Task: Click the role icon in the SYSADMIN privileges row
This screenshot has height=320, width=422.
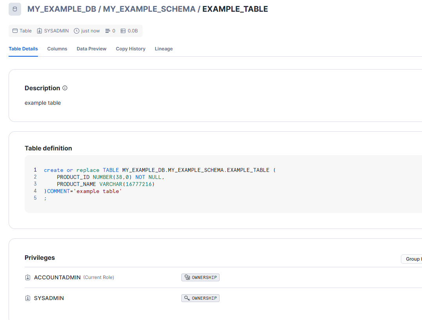Action: (28, 298)
